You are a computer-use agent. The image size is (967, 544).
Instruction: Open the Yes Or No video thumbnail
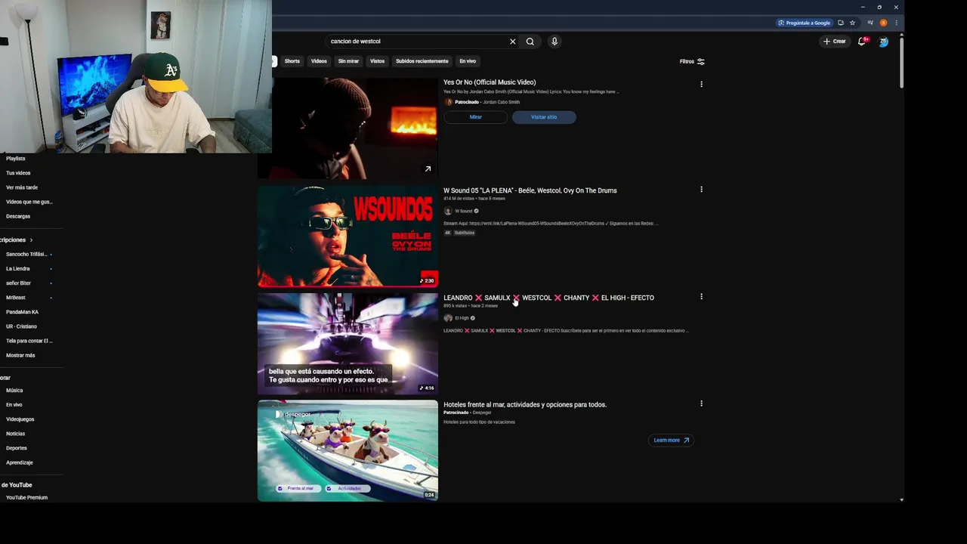coord(348,128)
